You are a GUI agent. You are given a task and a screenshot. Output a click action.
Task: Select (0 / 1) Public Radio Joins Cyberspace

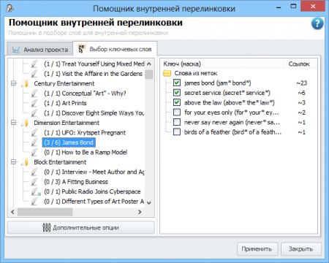[x=92, y=191]
